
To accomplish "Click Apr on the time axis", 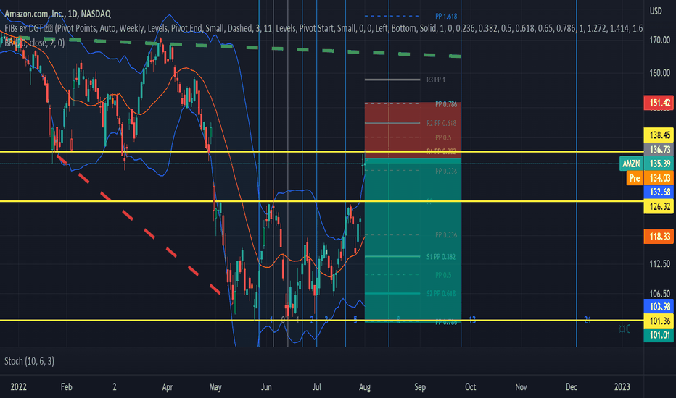I will tap(168, 387).
